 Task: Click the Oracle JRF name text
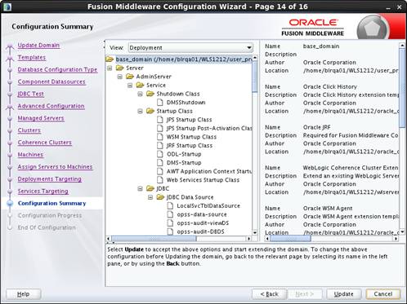pyautogui.click(x=316, y=127)
